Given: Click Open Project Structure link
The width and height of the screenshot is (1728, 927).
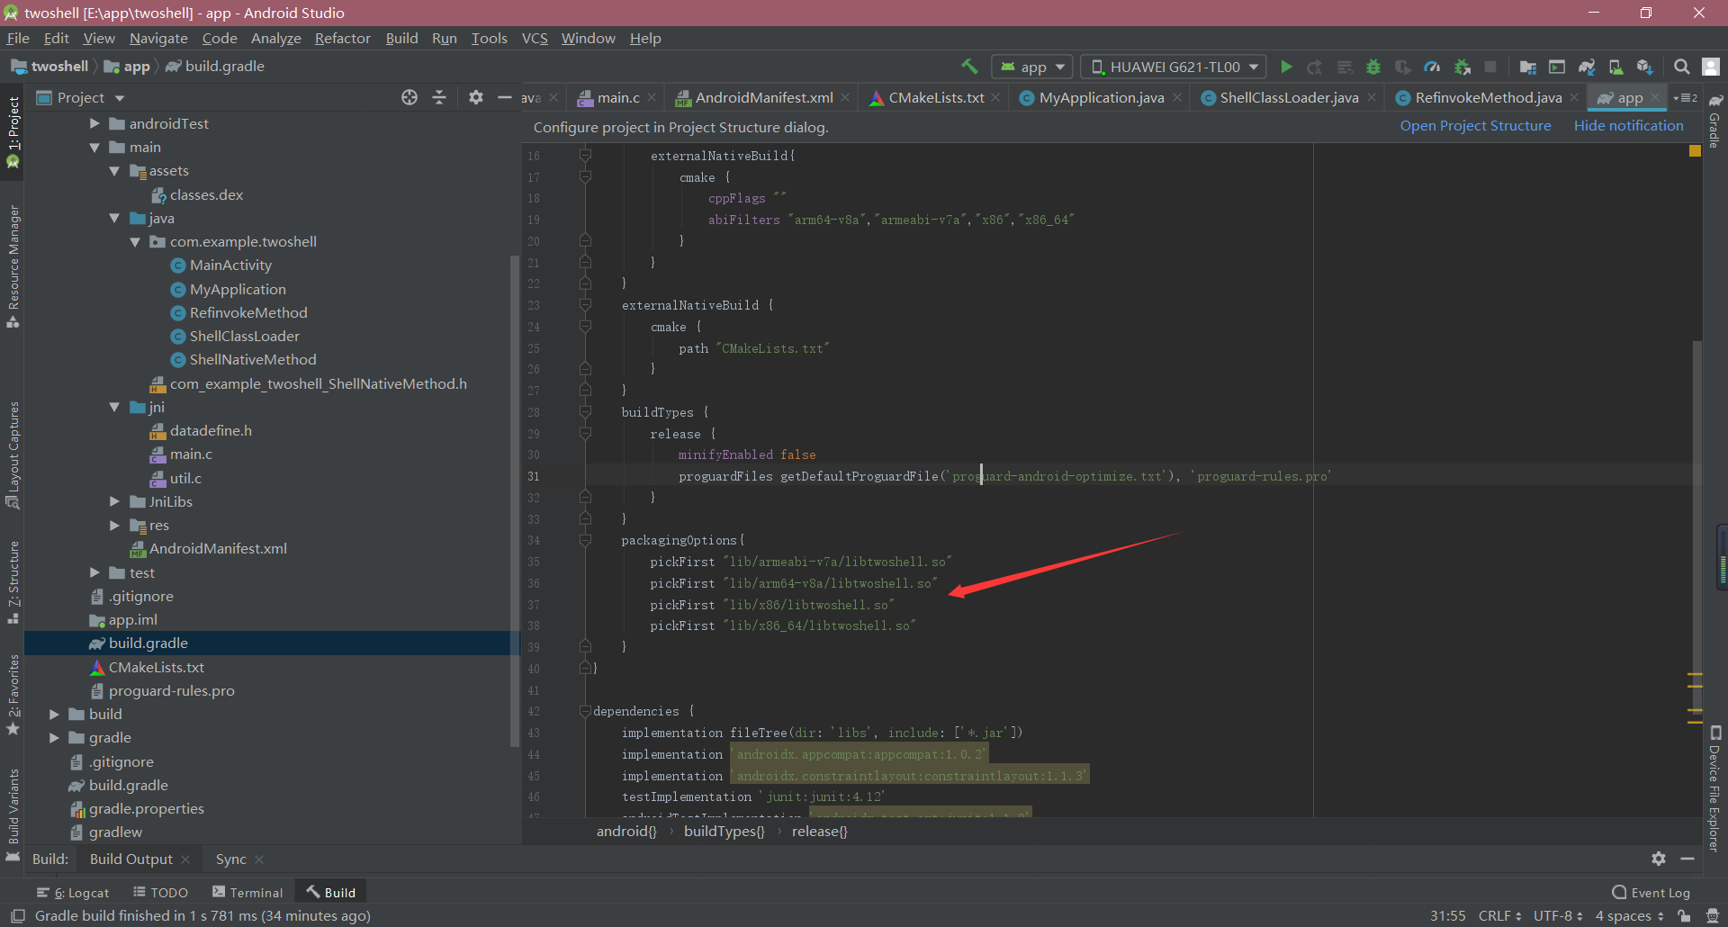Looking at the screenshot, I should [x=1475, y=126].
